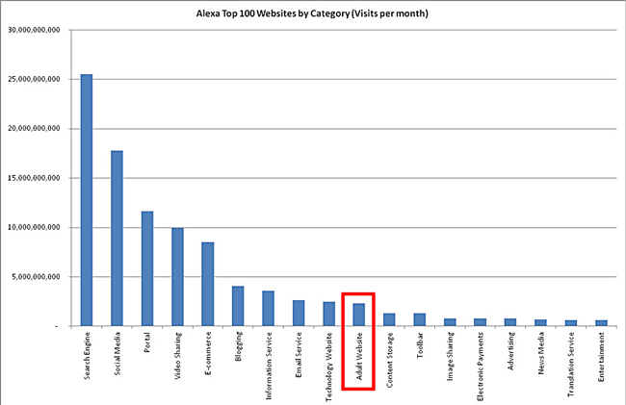This screenshot has width=626, height=405.
Task: Click the 10,000,000,000 axis value
Action: 34,228
